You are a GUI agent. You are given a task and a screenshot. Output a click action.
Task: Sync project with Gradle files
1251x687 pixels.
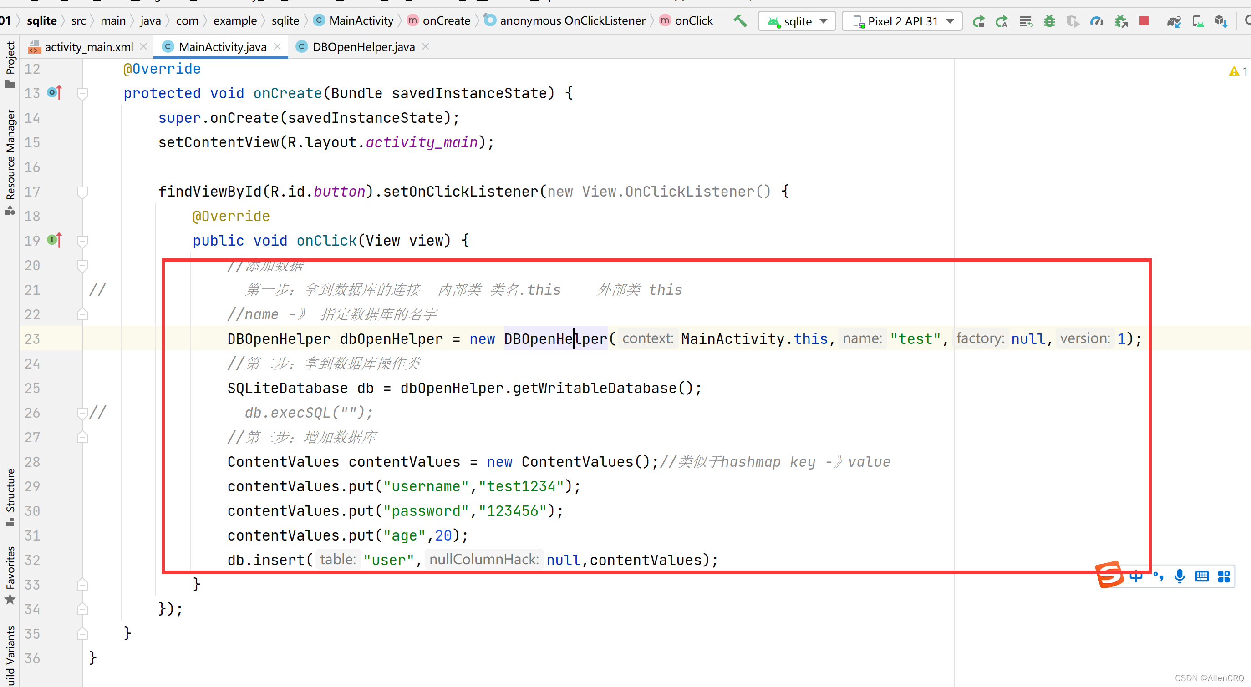[1174, 21]
